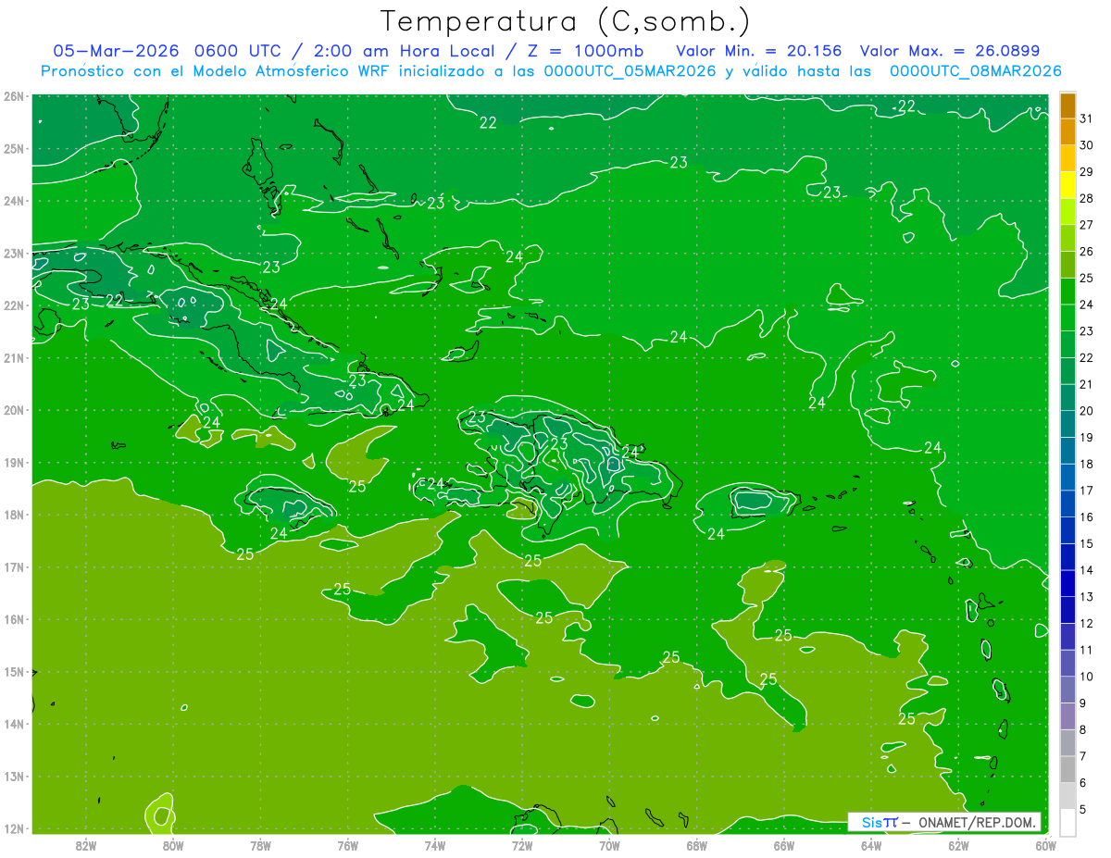Click the longitude axis label "62W"
The width and height of the screenshot is (1111, 858).
(958, 844)
